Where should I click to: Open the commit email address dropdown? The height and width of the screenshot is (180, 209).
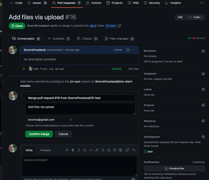click(x=49, y=120)
